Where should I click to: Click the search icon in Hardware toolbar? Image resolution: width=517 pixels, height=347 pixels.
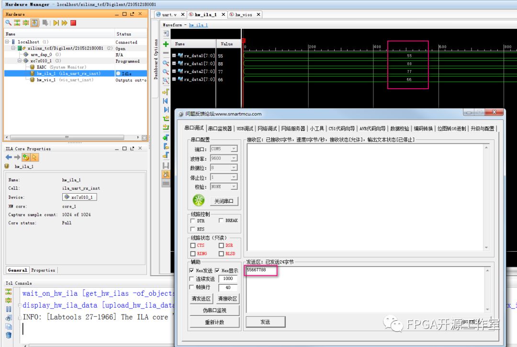click(x=8, y=23)
